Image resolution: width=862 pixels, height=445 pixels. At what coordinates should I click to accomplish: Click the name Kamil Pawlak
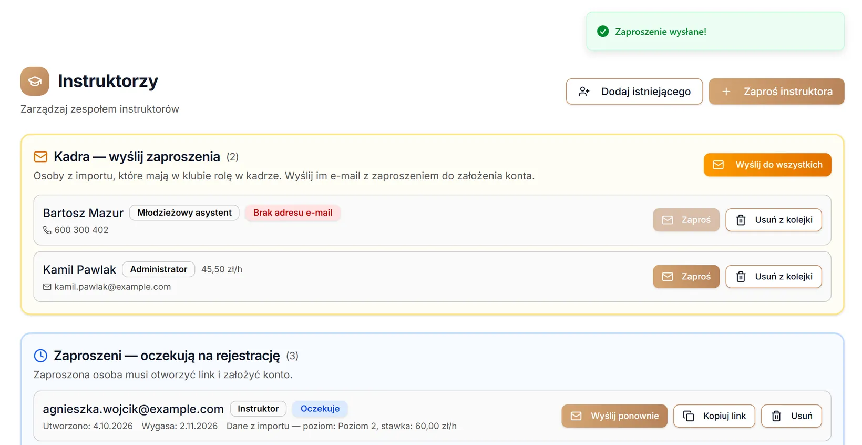coord(79,270)
